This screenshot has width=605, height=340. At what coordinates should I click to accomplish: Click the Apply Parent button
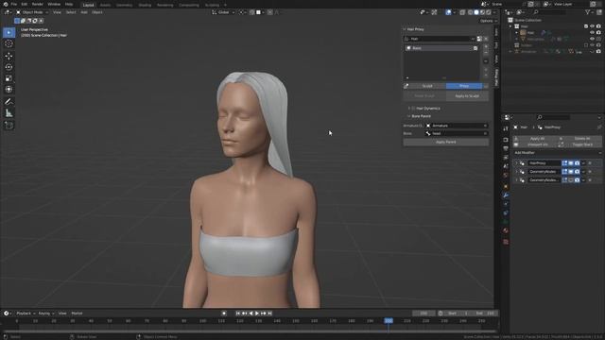coord(446,143)
